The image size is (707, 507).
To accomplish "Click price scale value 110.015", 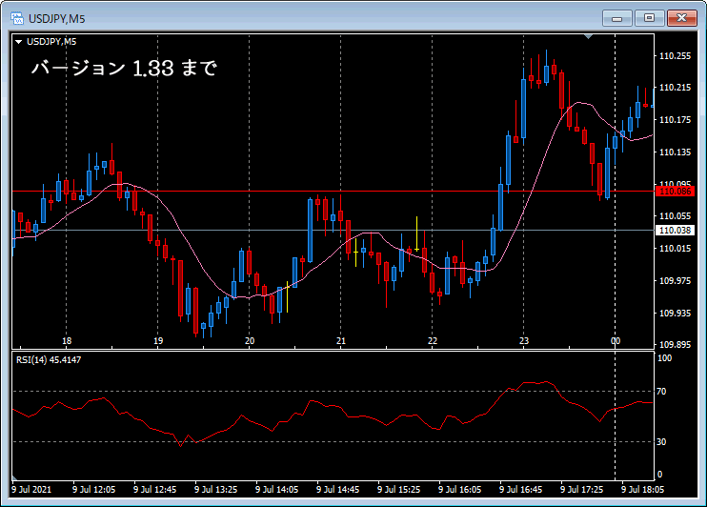I will tap(675, 249).
